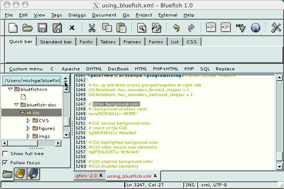Click the editor vertical scrollbar thumb

click(279, 156)
